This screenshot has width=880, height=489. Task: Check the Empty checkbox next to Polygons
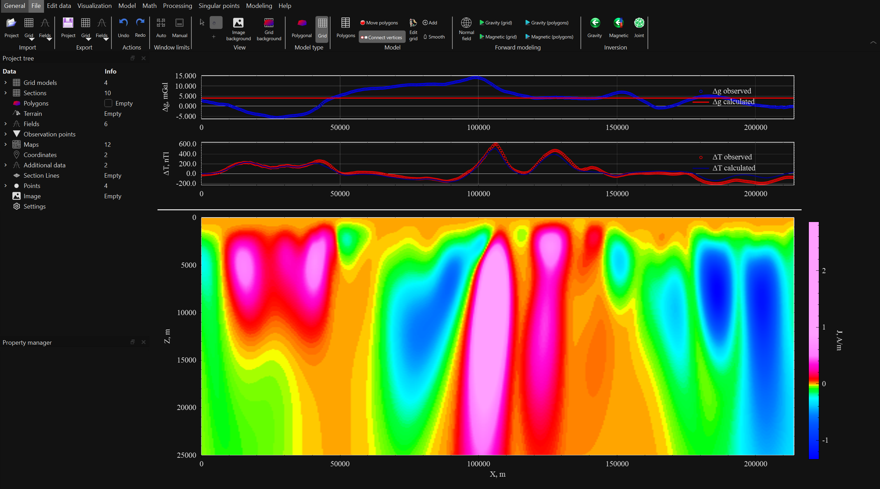(108, 103)
